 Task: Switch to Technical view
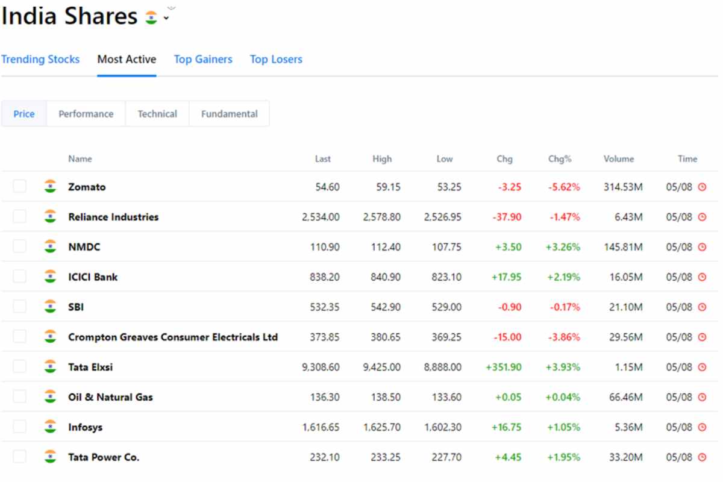coord(157,114)
